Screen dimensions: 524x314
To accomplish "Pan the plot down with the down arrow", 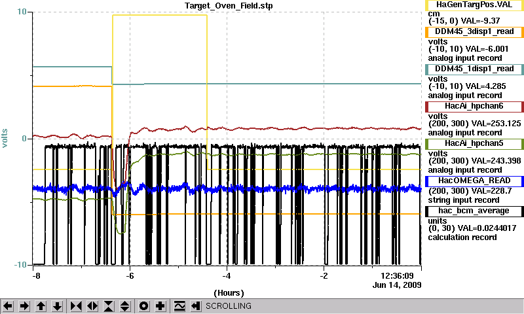I will pyautogui.click(x=57, y=306).
